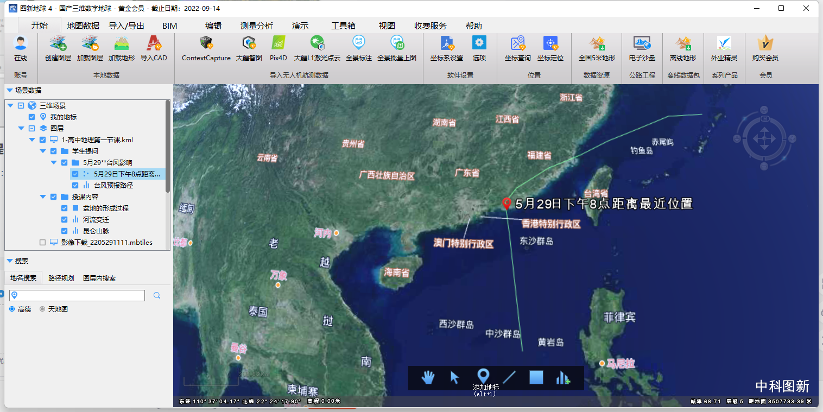Image resolution: width=823 pixels, height=412 pixels.
Task: Click the 在线 account icon
Action: point(21,43)
